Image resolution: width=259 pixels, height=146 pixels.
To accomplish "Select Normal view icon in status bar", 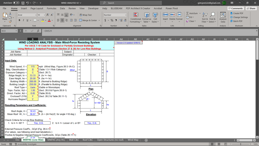I will [x=212, y=144].
